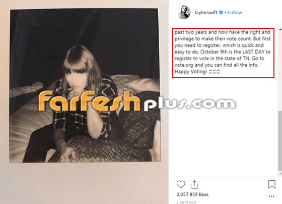Open the three-dot more options menu
The image size is (282, 204).
click(x=271, y=196)
